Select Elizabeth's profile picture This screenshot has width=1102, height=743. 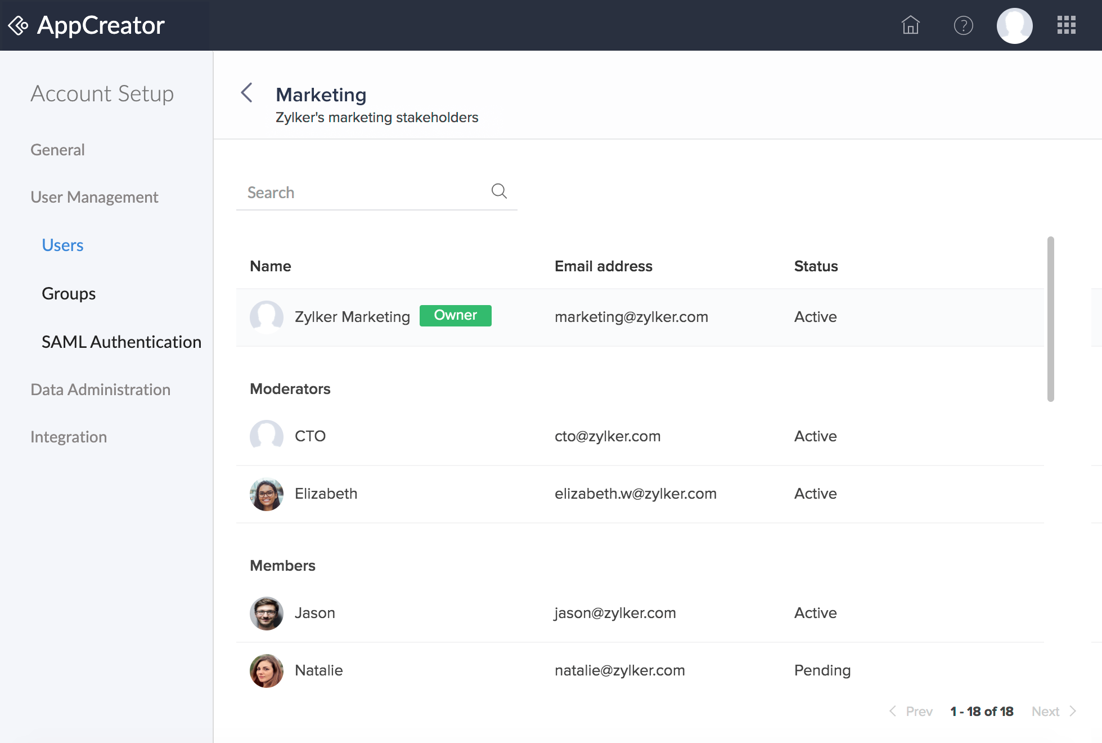click(x=266, y=494)
